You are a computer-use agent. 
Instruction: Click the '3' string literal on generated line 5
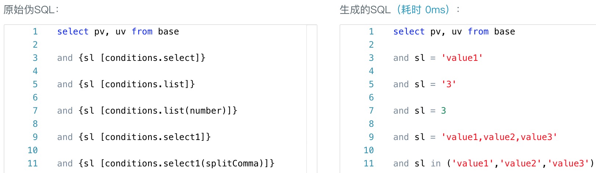[x=449, y=84]
